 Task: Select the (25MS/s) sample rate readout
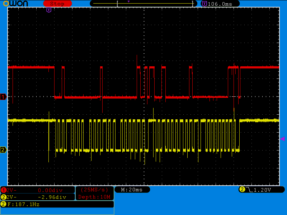(x=94, y=190)
